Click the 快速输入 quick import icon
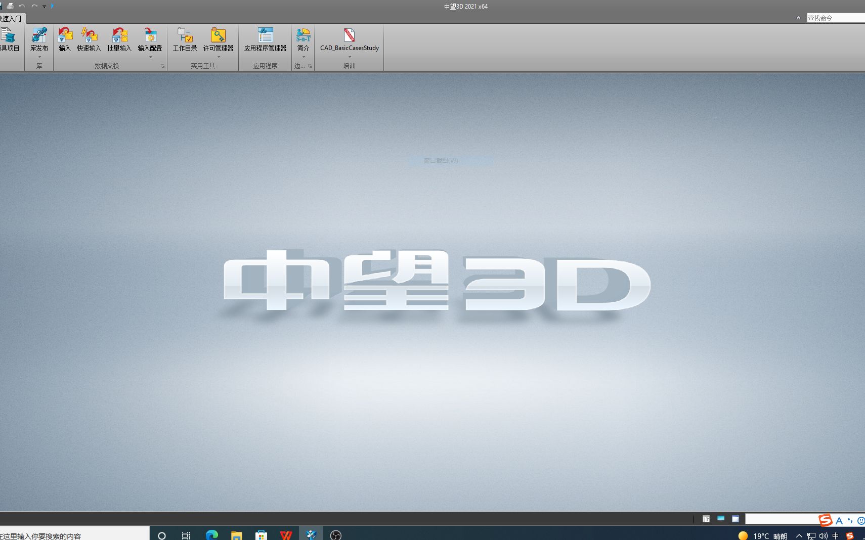The width and height of the screenshot is (865, 540). (x=89, y=35)
